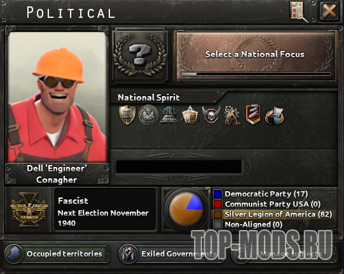The image size is (344, 274).
Task: Select the ship with wreath national spirit
Action: (x=274, y=115)
